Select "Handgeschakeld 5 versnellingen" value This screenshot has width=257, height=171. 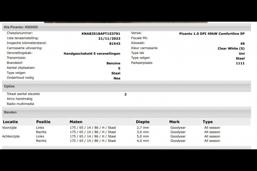coord(92,54)
